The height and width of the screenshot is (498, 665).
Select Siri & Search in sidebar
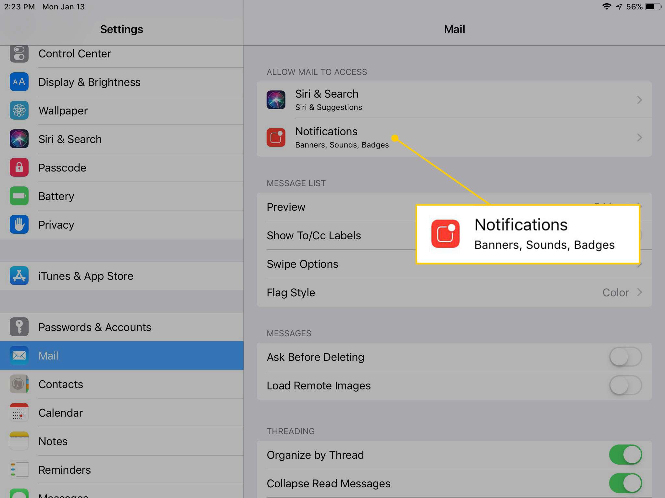122,139
